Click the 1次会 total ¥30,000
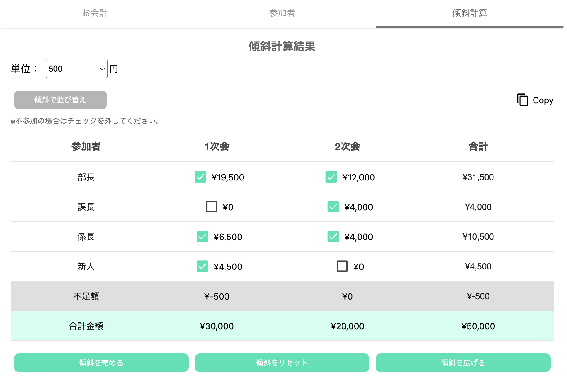 [217, 326]
